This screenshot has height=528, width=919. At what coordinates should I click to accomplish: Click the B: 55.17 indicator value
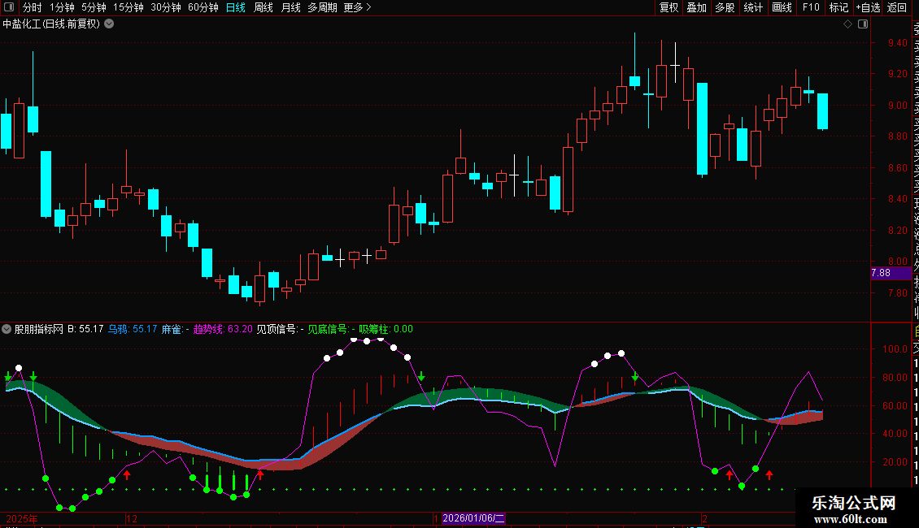coord(85,329)
